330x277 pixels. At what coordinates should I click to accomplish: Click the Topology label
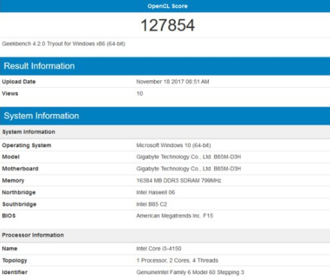(14, 260)
